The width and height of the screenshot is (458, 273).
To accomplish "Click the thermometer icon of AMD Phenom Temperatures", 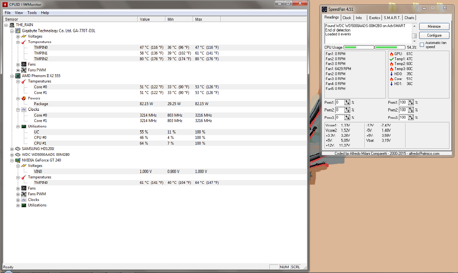I will pos(24,82).
